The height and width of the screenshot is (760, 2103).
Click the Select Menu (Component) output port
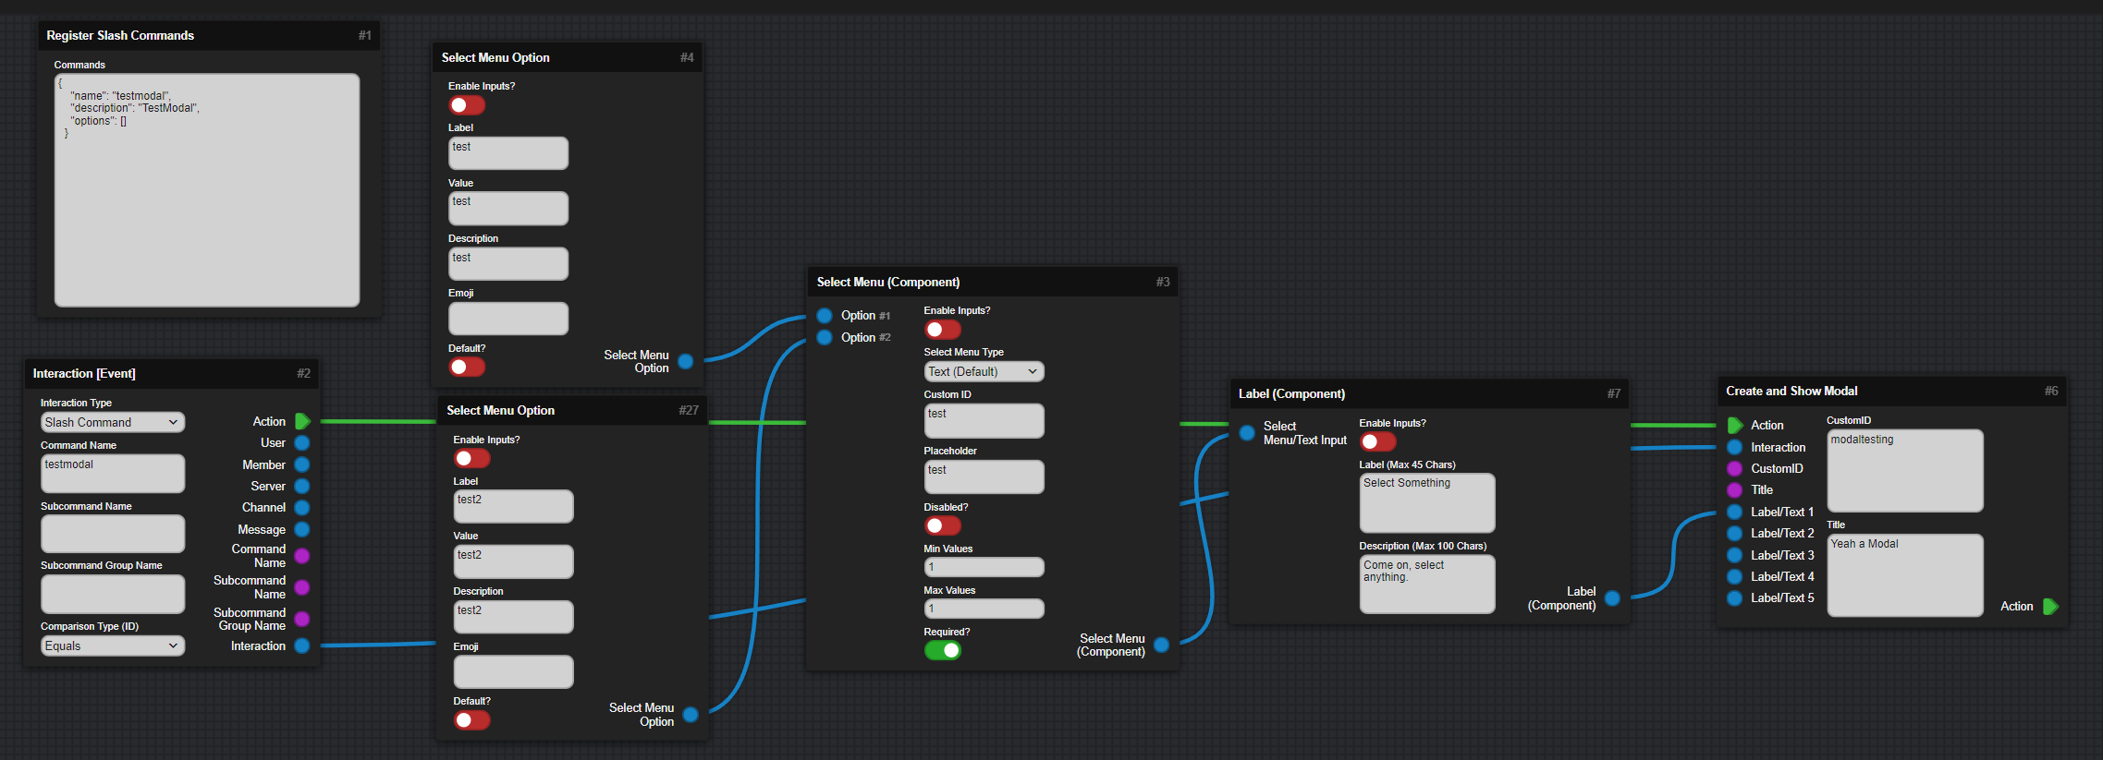(x=1162, y=645)
